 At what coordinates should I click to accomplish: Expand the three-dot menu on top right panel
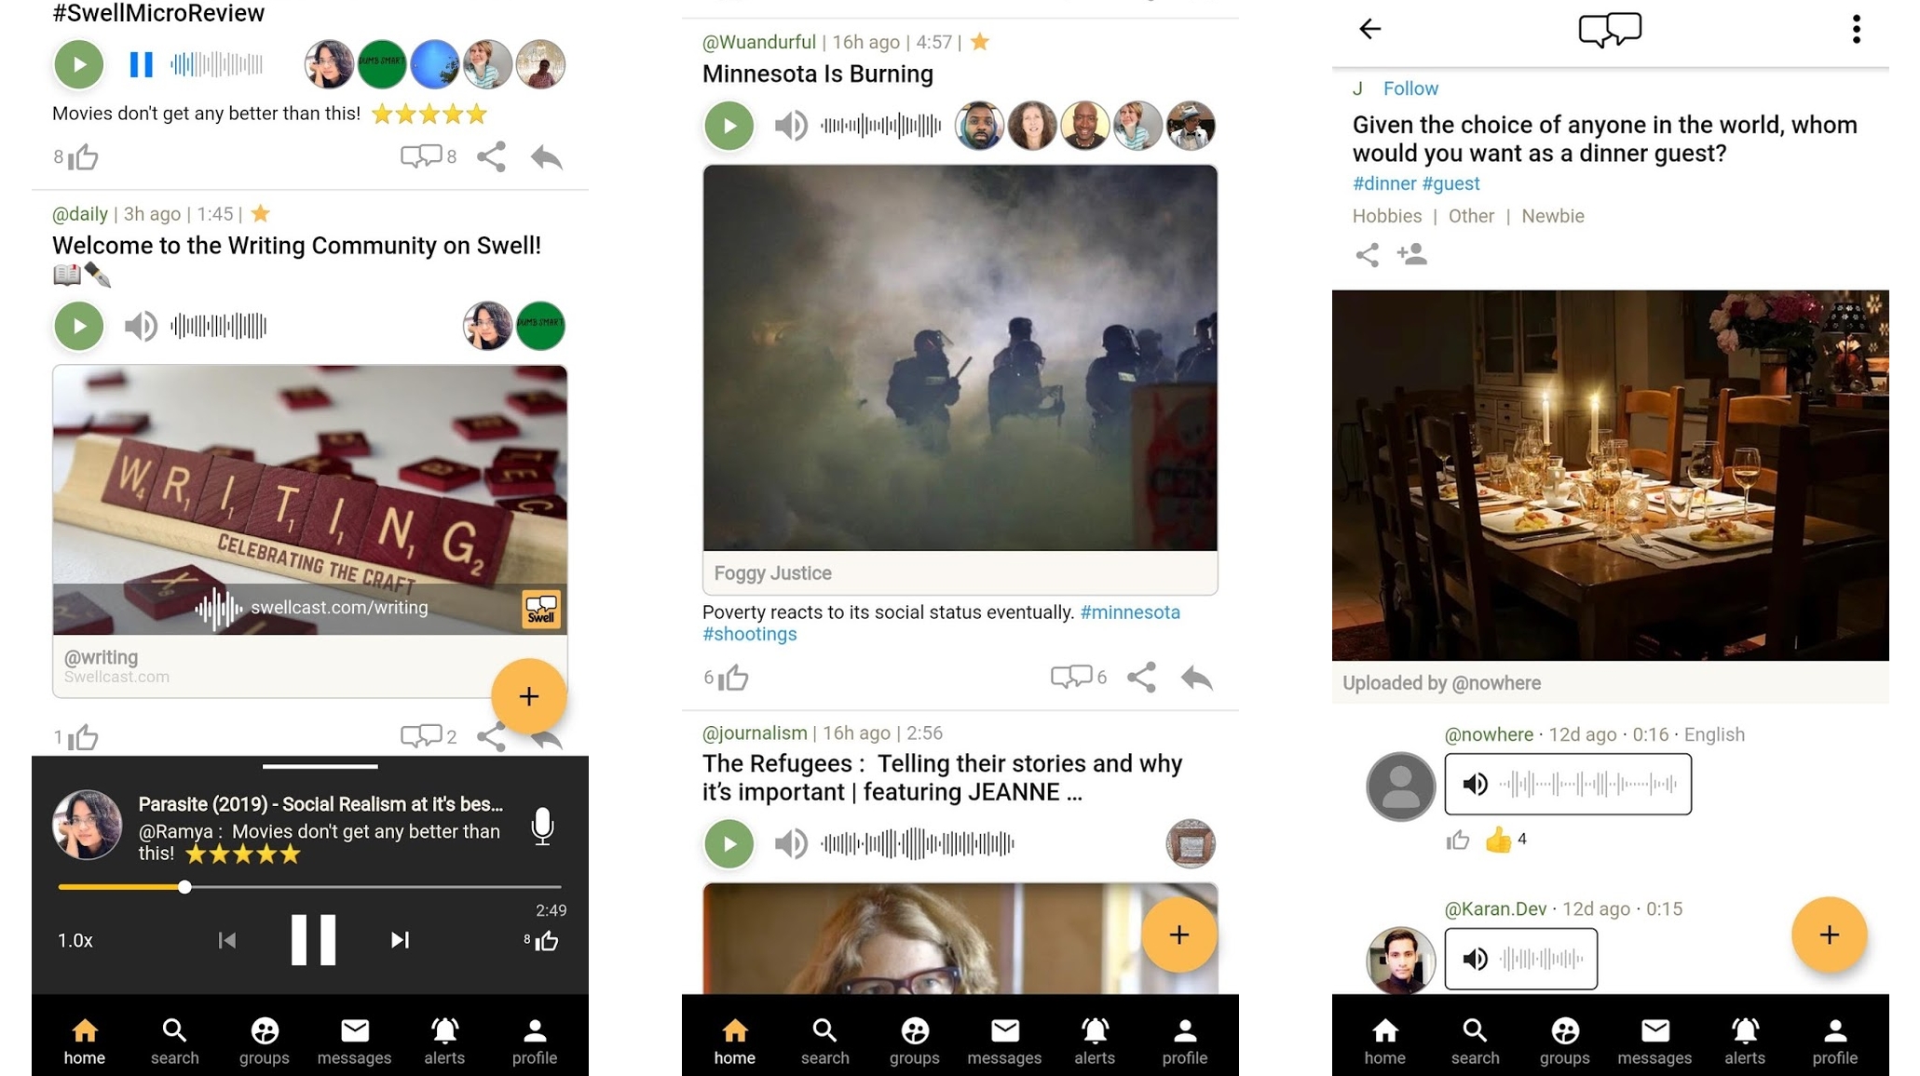click(1856, 29)
